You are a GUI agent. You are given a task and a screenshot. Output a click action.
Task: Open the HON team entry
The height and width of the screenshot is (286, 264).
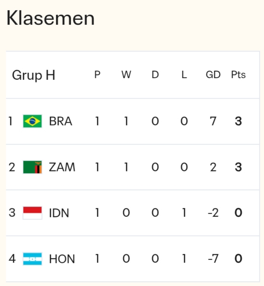(62, 259)
